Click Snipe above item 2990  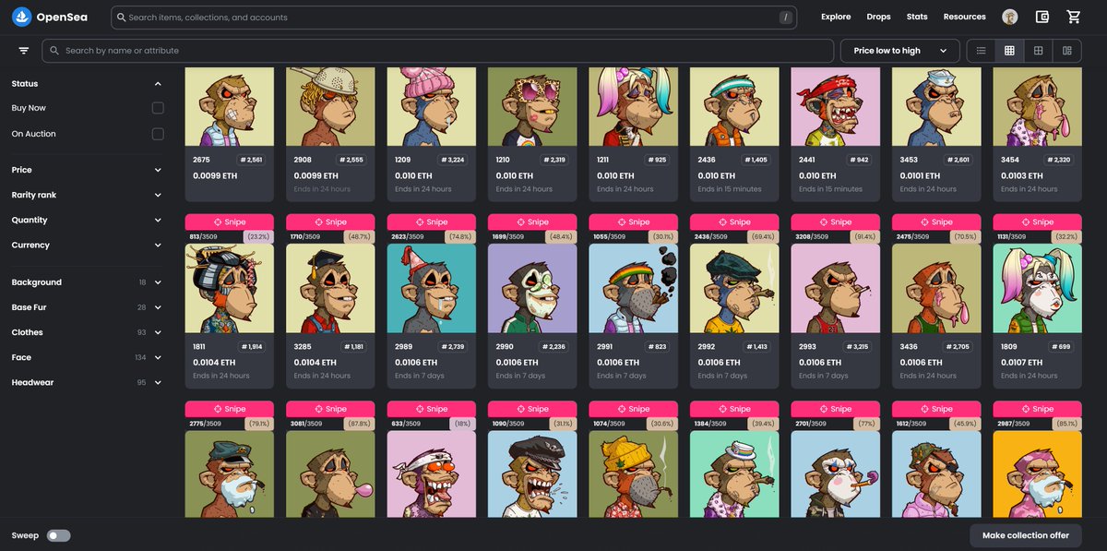pyautogui.click(x=532, y=222)
